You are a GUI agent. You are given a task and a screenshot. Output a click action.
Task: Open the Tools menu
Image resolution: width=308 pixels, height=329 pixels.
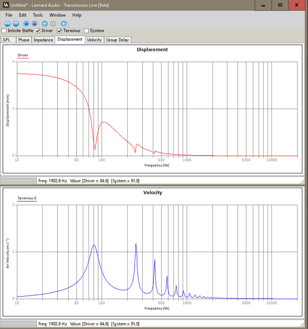[38, 15]
